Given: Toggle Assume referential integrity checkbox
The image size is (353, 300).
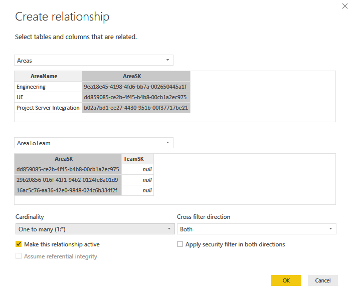Looking at the screenshot, I should [19, 256].
